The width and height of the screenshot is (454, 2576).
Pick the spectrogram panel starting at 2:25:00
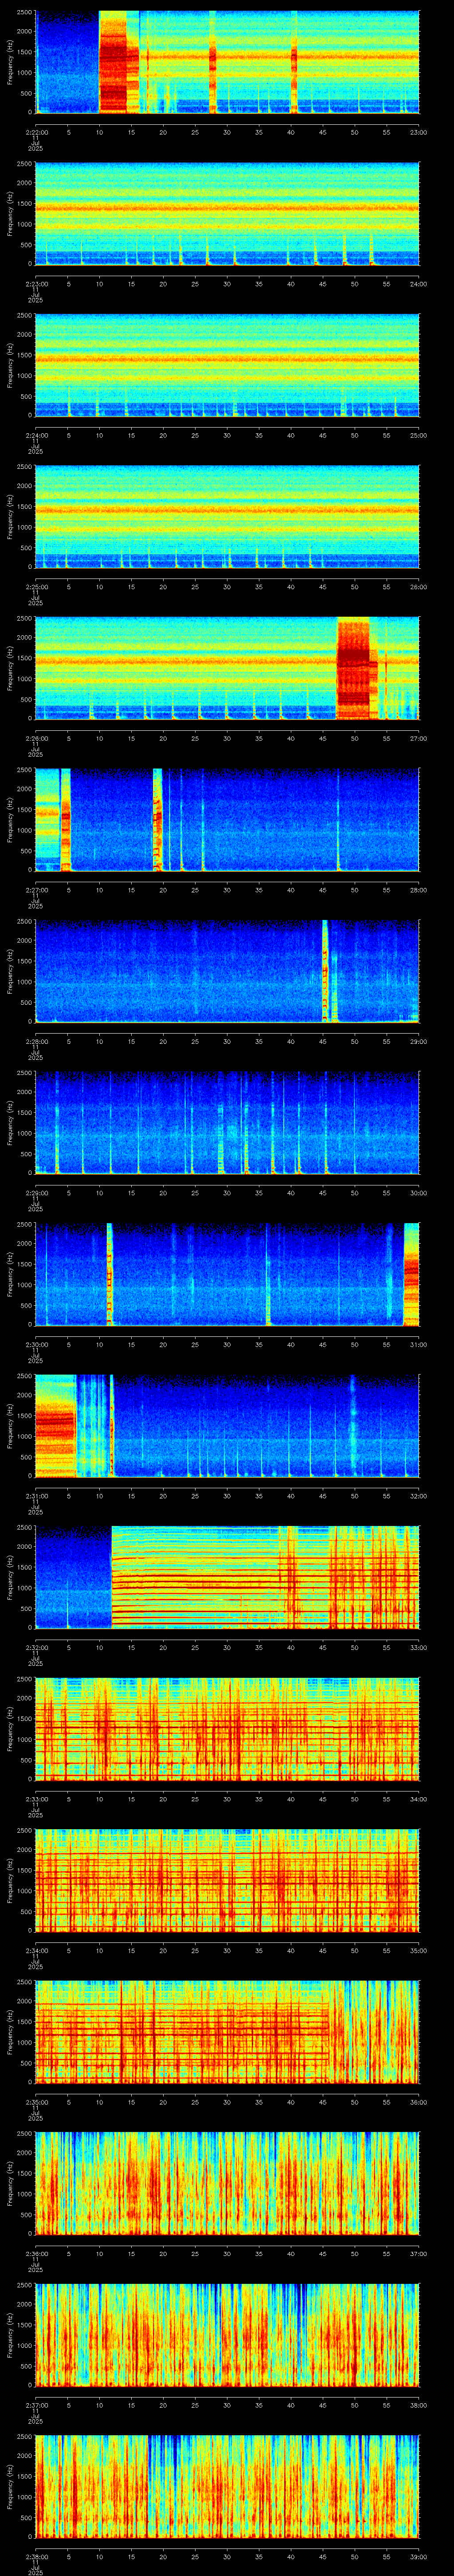(x=227, y=516)
